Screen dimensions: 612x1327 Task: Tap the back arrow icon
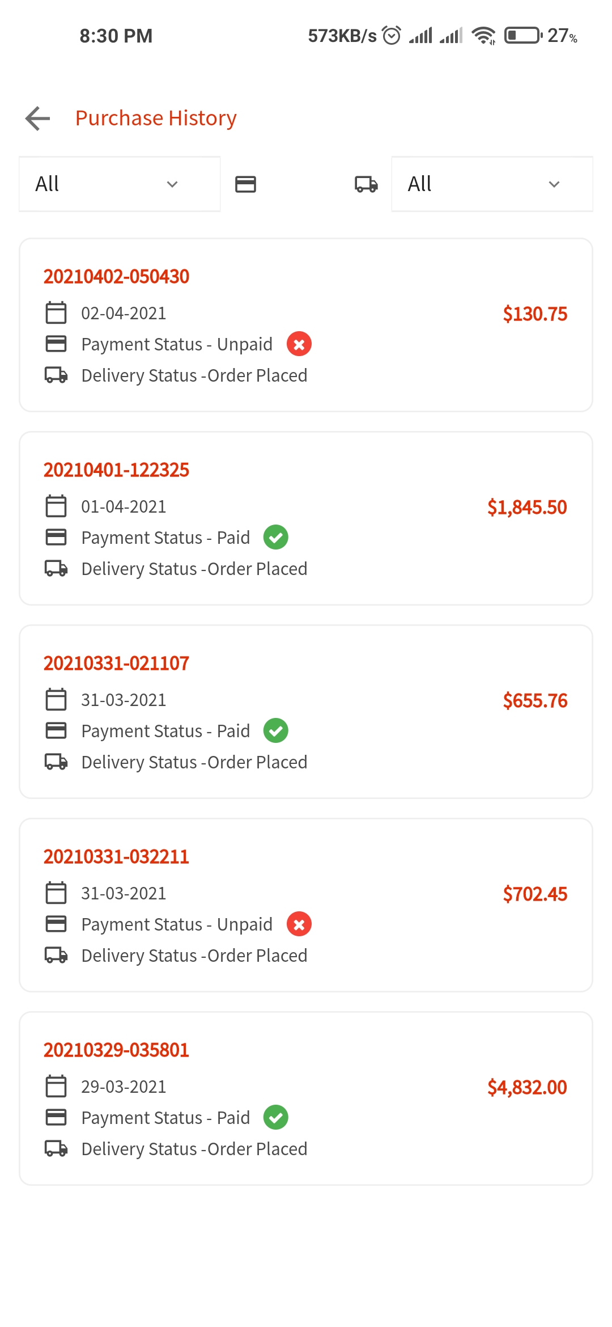click(x=38, y=119)
